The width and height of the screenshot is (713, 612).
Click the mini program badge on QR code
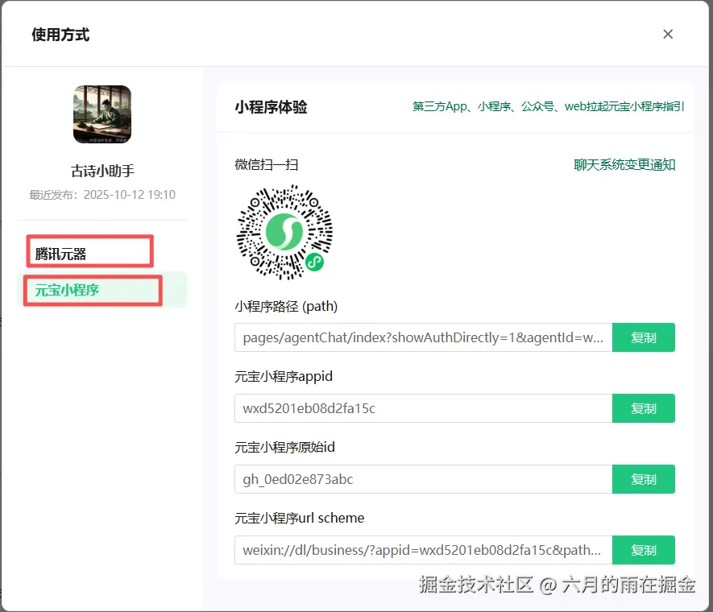pyautogui.click(x=315, y=262)
